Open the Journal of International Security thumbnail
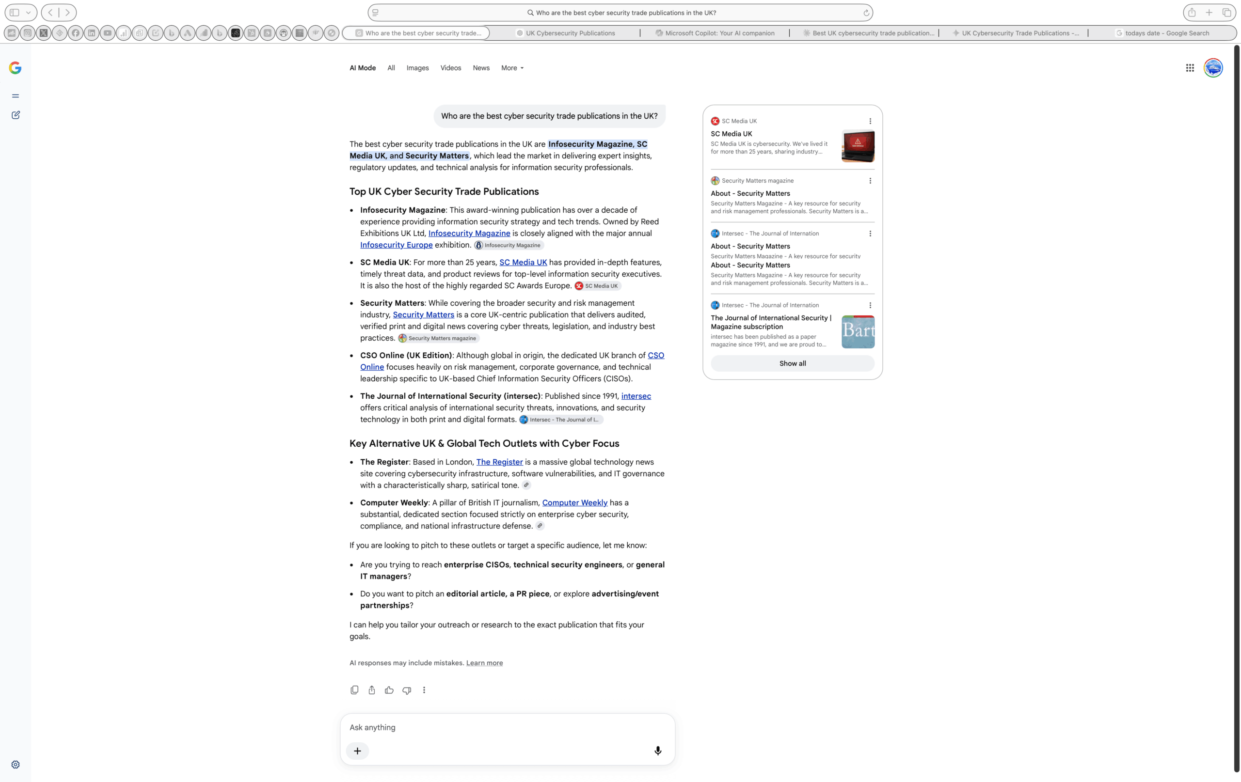The image size is (1241, 782). (858, 332)
